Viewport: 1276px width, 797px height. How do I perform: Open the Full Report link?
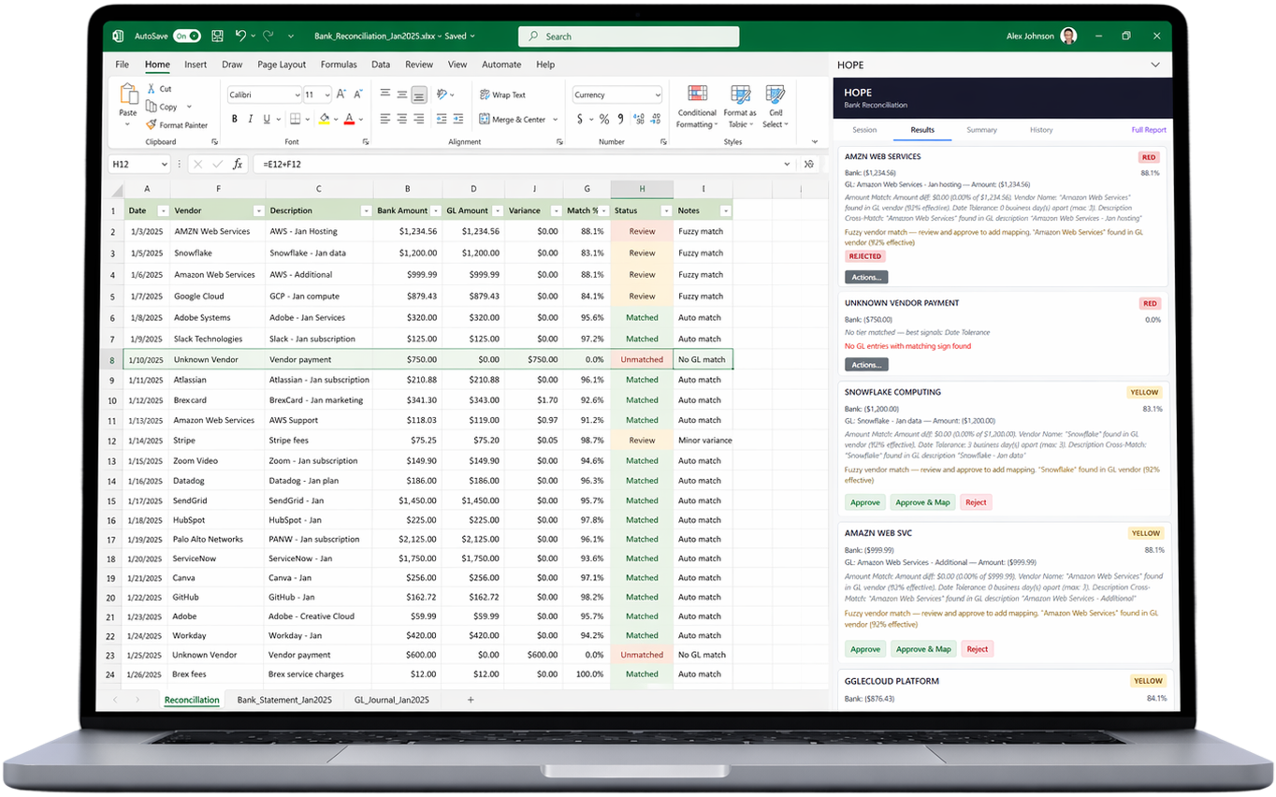(1149, 130)
